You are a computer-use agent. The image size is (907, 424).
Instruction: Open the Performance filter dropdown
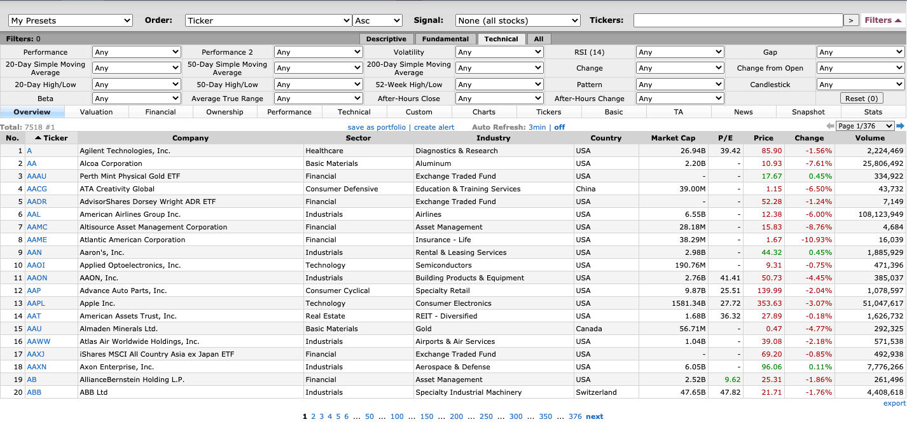tap(137, 52)
